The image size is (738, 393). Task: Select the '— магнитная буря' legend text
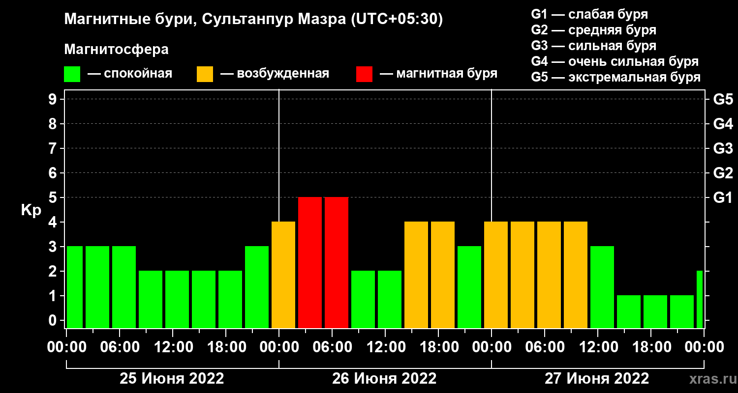[x=439, y=74]
